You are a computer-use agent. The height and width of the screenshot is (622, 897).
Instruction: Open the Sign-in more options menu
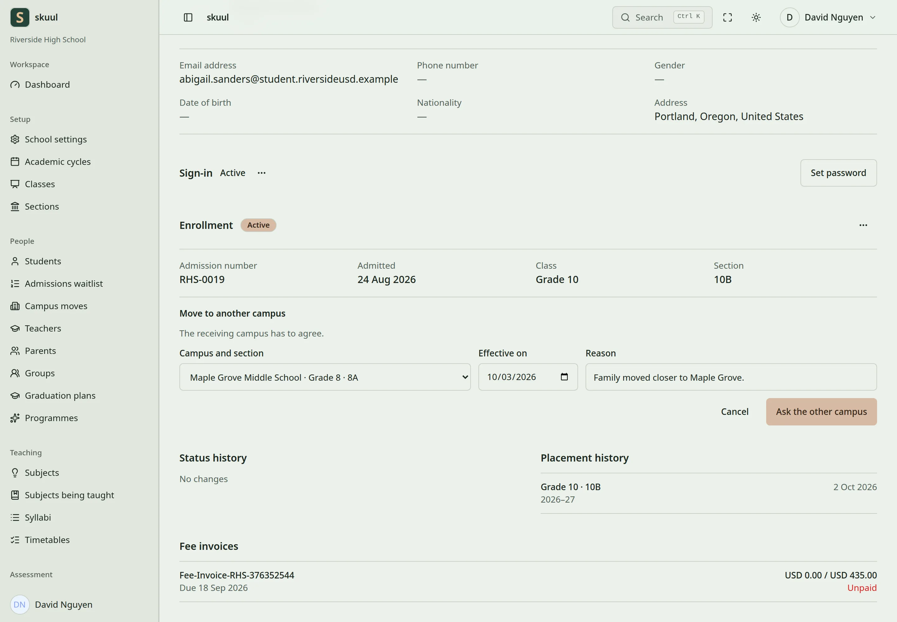[262, 173]
